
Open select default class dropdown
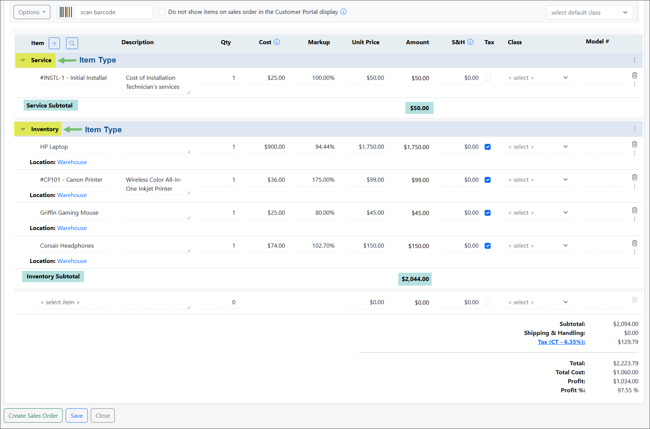(589, 12)
